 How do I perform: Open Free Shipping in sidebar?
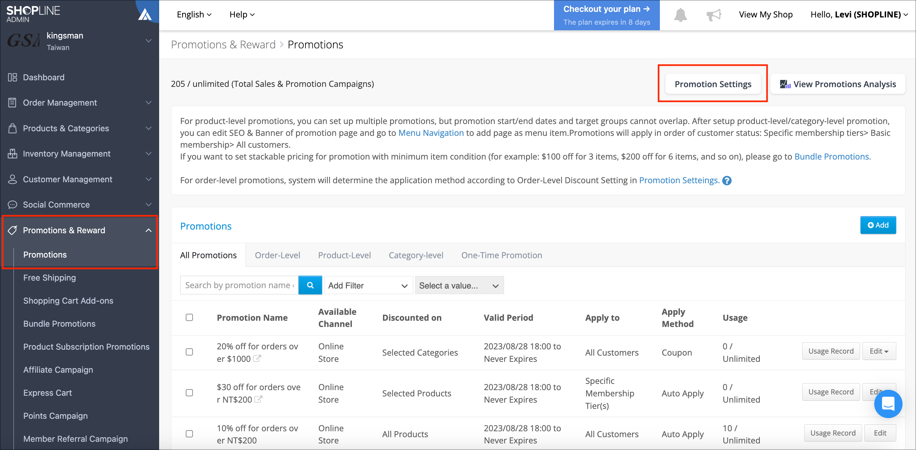(x=49, y=278)
